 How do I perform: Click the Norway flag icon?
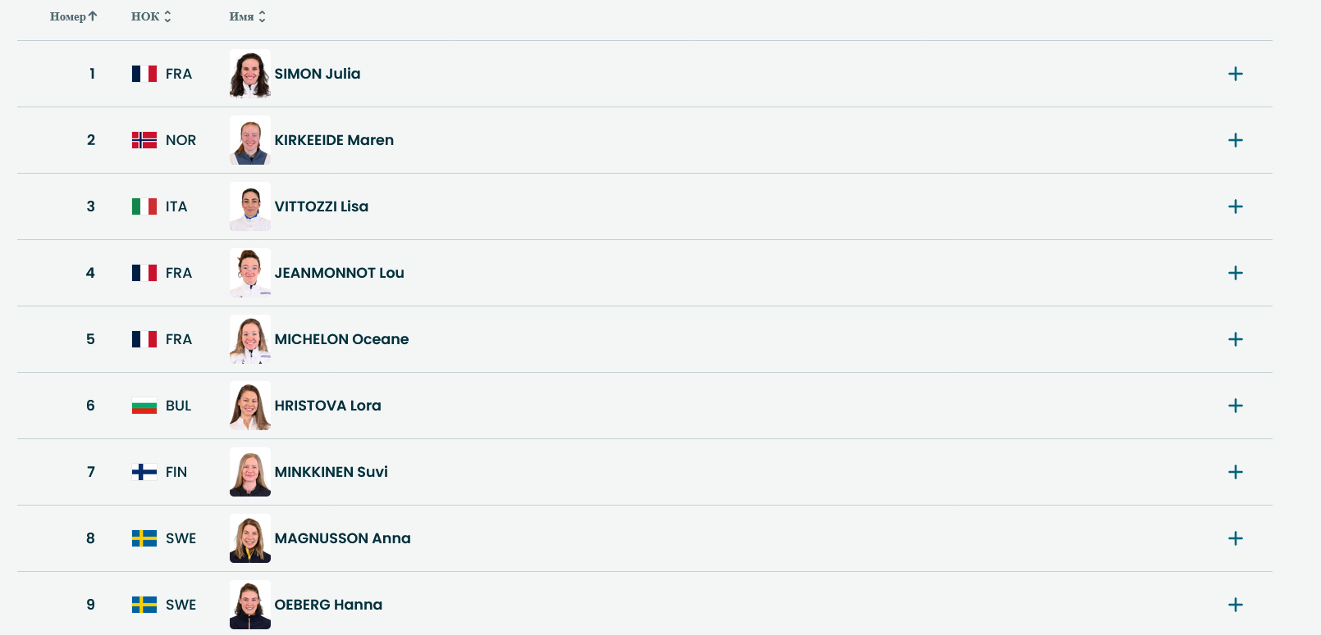click(x=144, y=140)
